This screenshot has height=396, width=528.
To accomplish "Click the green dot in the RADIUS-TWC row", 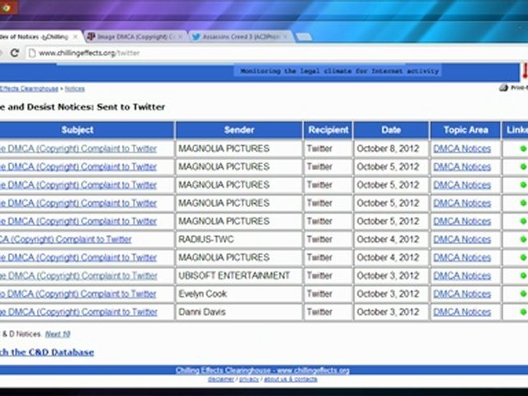I will point(522,239).
